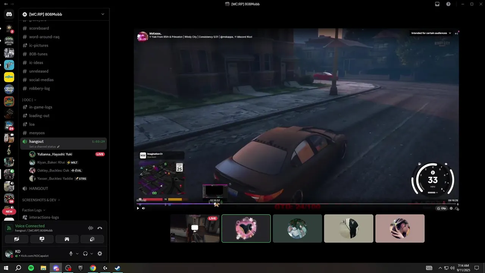This screenshot has height=273, width=485.
Task: Collapse the Faction Logs category
Action: (x=34, y=210)
